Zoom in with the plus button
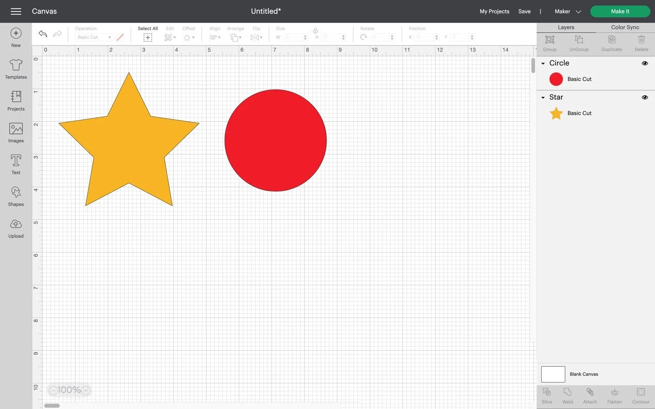This screenshot has height=409, width=655. tap(86, 390)
